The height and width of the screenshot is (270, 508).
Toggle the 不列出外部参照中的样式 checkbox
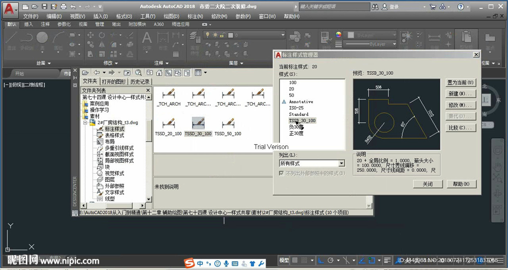[x=281, y=173]
